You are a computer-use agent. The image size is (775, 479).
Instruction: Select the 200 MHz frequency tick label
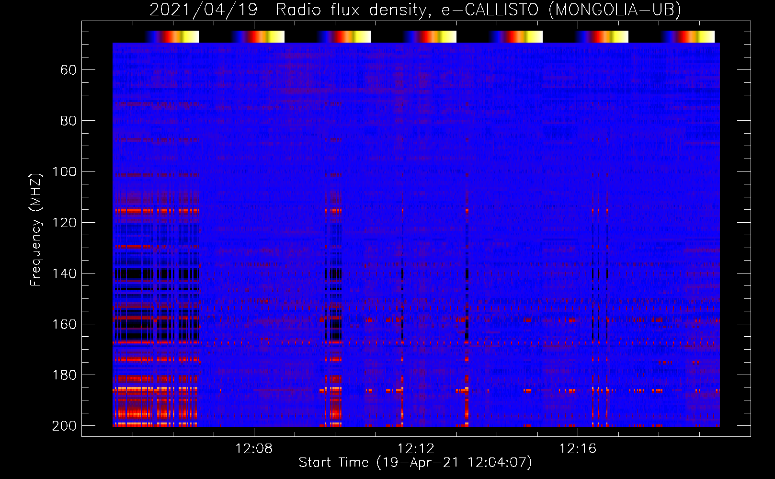point(64,426)
